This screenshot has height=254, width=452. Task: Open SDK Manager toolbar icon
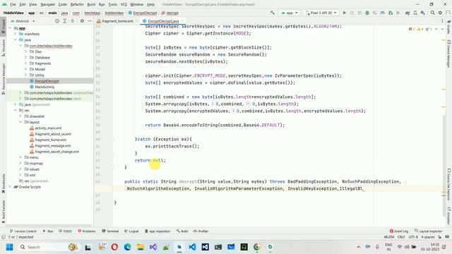pos(422,13)
